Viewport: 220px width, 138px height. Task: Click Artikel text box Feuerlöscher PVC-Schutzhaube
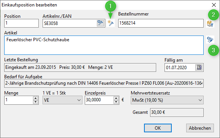pos(104,45)
